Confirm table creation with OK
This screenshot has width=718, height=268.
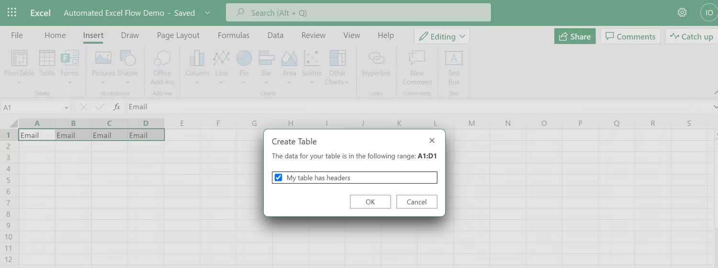(370, 202)
